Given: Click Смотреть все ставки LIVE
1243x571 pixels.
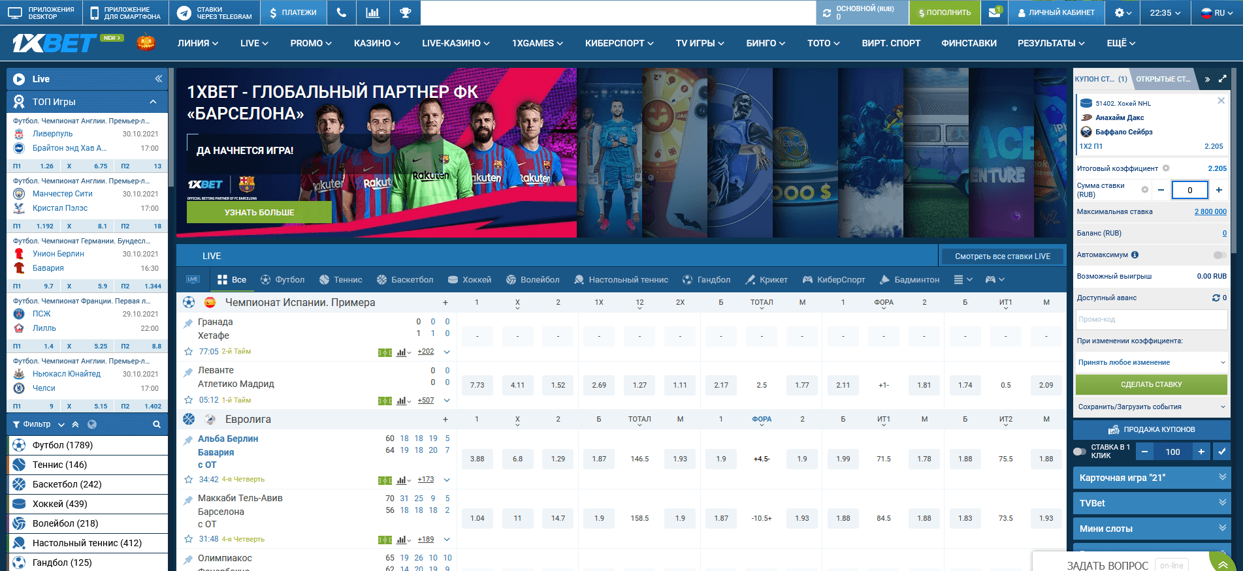Looking at the screenshot, I should [1003, 256].
